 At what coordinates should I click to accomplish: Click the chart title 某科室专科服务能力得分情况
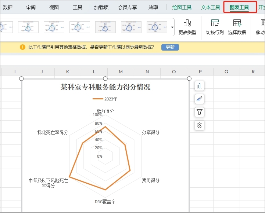(x=105, y=87)
